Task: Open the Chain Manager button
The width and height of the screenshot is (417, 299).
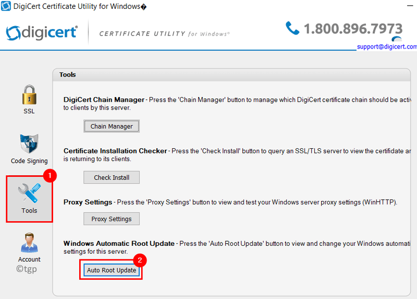Action: [112, 126]
